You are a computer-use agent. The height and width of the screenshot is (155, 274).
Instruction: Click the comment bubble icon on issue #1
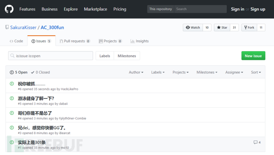click(x=255, y=142)
